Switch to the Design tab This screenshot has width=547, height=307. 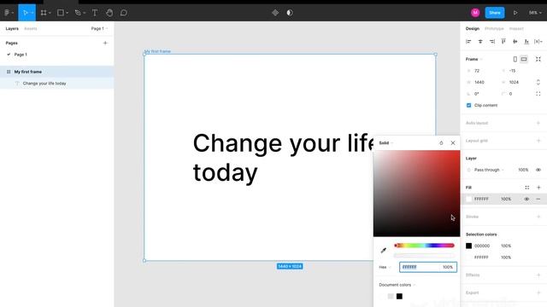click(x=473, y=28)
